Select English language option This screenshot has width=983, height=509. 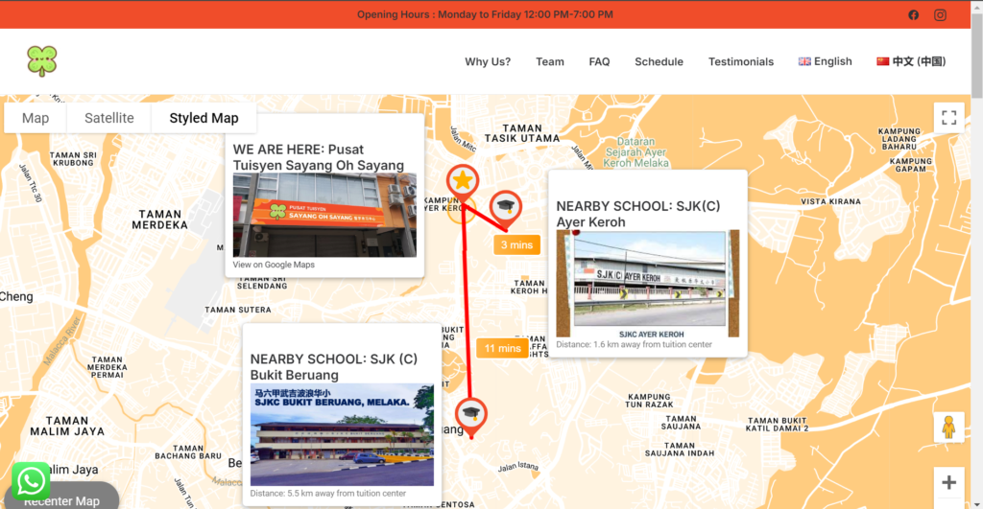pos(825,61)
